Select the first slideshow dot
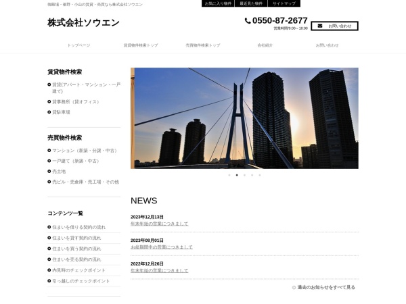The width and height of the screenshot is (406, 304). (x=229, y=175)
